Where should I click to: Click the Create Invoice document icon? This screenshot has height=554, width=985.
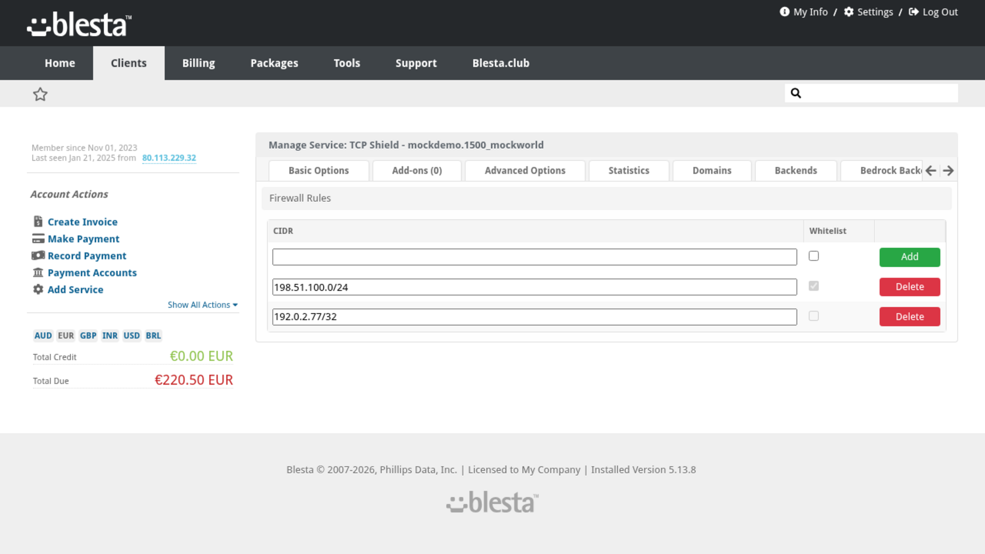[38, 222]
